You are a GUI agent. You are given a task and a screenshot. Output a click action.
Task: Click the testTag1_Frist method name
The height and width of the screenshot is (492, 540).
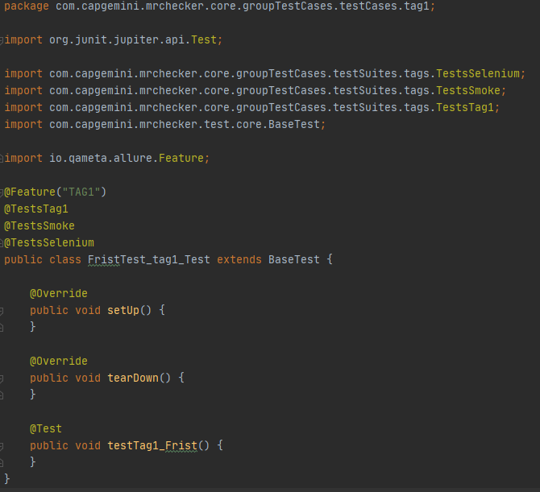point(152,445)
